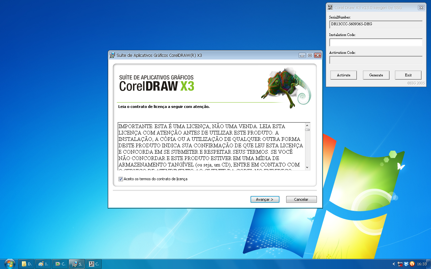
Task: Expand the hidden system tray icons
Action: (x=393, y=264)
